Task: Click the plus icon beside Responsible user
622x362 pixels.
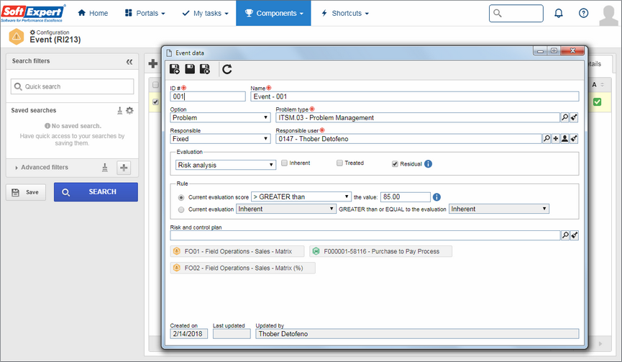Action: point(556,138)
